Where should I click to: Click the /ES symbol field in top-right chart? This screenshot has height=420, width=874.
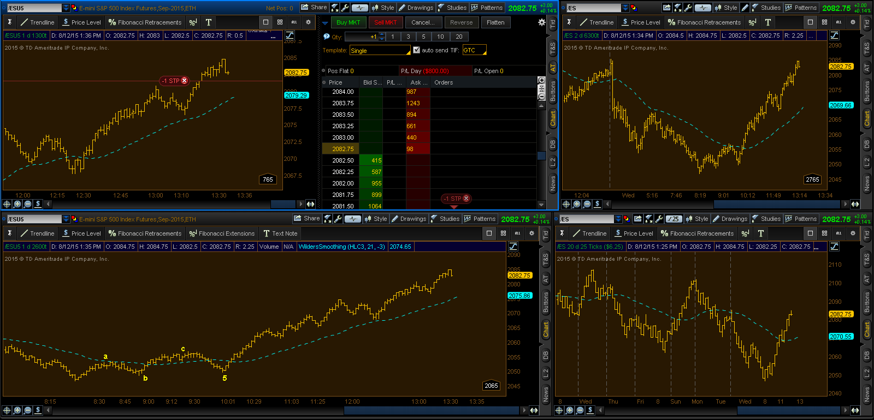(x=594, y=8)
